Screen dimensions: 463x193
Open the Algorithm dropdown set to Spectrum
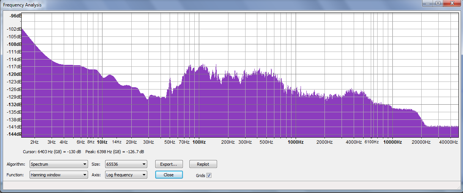click(58, 164)
